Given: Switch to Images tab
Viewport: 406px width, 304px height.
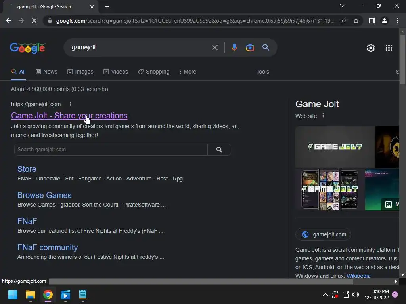Looking at the screenshot, I should coord(80,72).
